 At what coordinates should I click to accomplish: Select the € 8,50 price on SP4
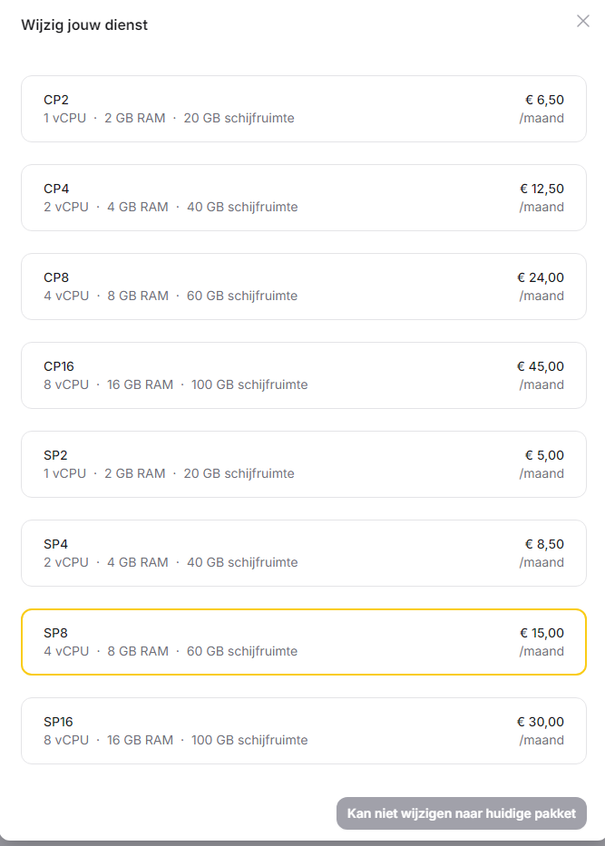coord(544,544)
